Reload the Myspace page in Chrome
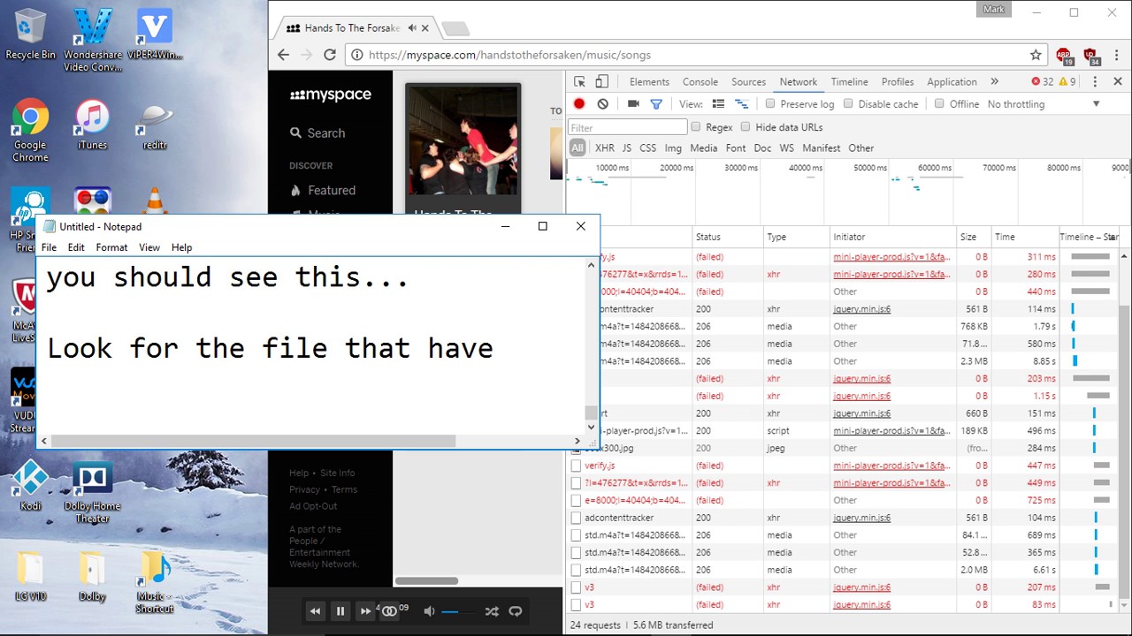This screenshot has width=1132, height=636. point(329,55)
